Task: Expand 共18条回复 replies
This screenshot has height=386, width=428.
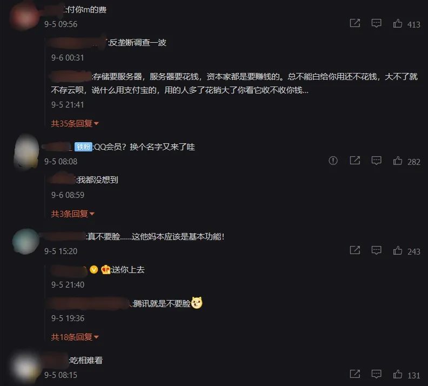Action: coord(75,337)
